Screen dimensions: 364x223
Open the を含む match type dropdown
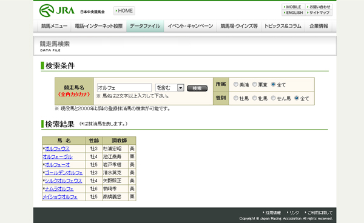tap(170, 88)
